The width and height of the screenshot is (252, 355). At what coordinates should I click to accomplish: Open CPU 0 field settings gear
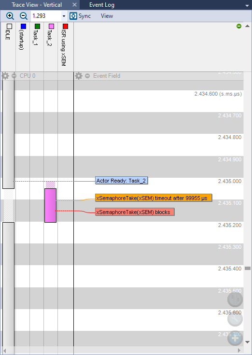tap(5, 76)
